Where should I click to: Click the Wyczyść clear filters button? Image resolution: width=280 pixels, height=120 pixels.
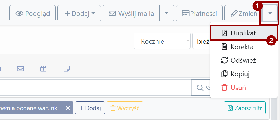tap(125, 108)
